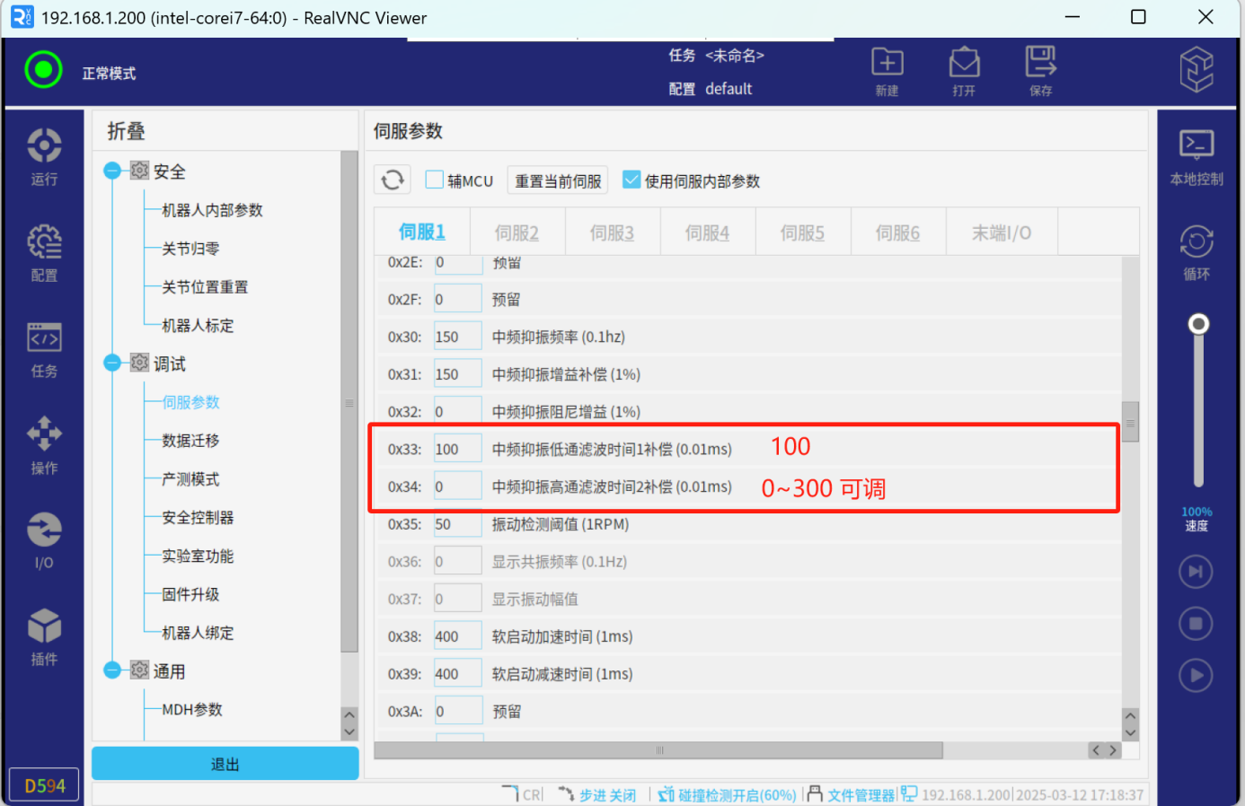
Task: Open the 本地控制 local control icon
Action: (x=1196, y=147)
